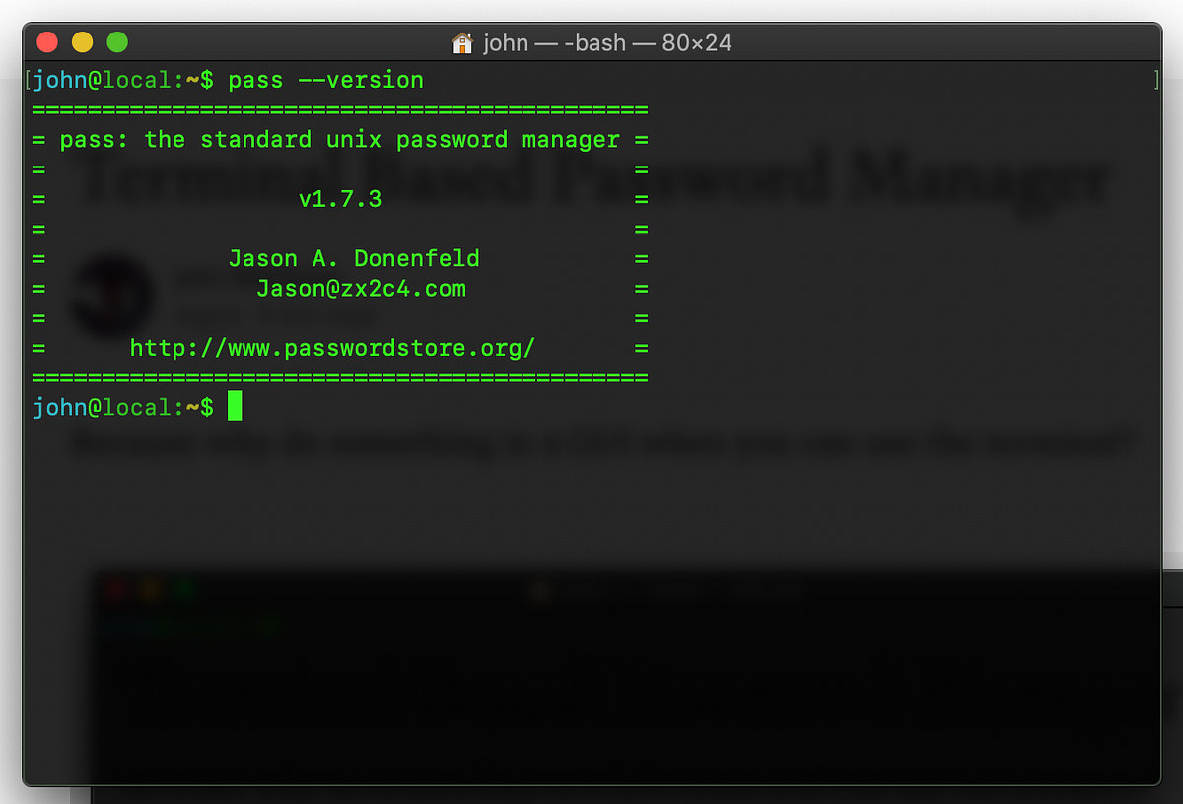Click the green maximize traffic light
The width and height of the screenshot is (1183, 804).
(x=117, y=42)
